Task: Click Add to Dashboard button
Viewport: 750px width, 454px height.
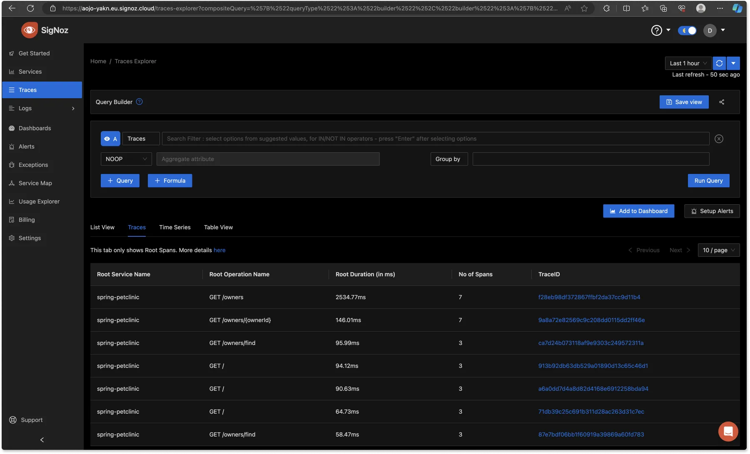Action: (638, 211)
